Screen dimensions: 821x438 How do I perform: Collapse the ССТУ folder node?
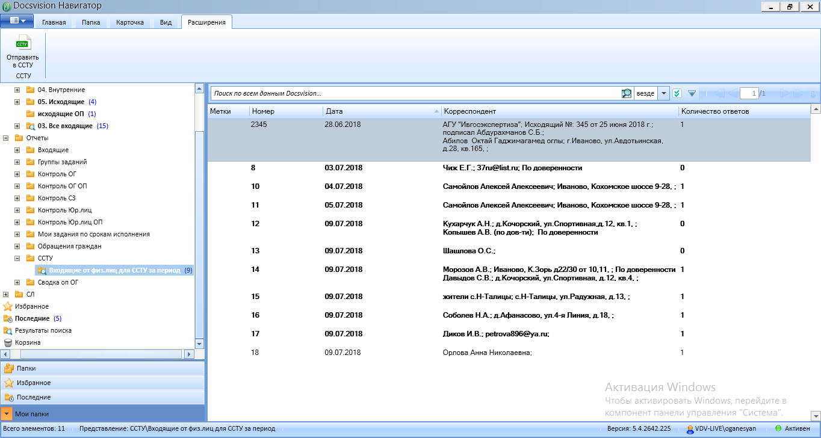(17, 258)
